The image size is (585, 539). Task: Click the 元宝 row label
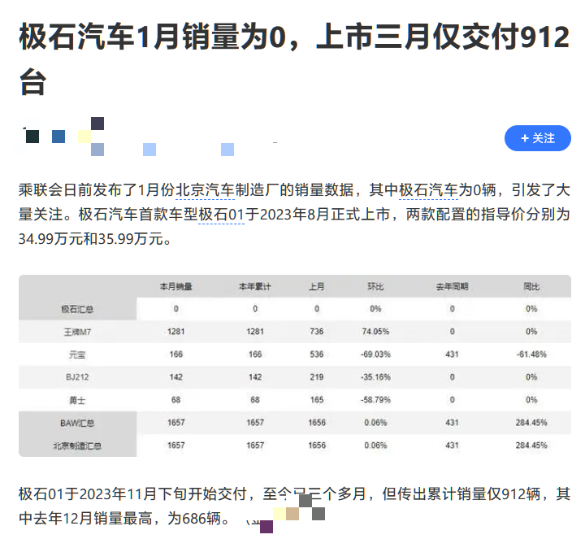[x=77, y=354]
